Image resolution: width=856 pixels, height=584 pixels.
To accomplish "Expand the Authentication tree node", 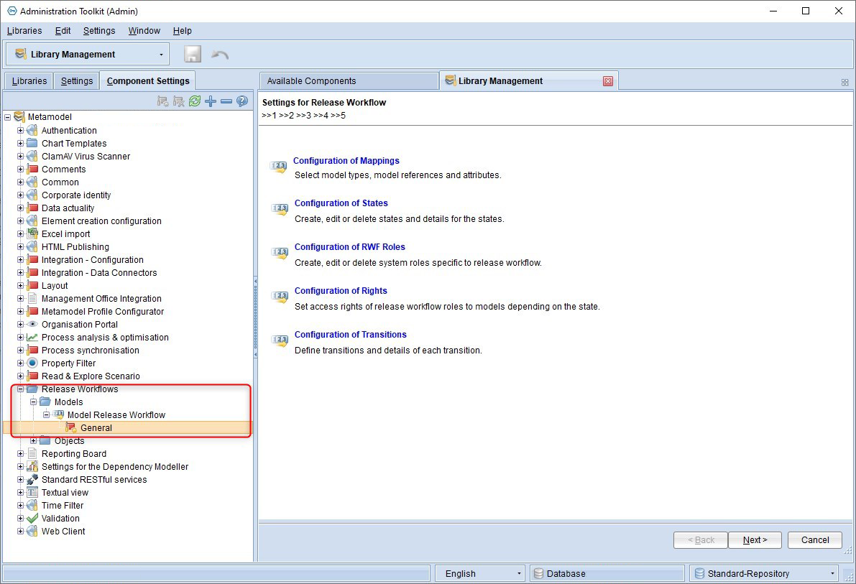I will tap(20, 131).
